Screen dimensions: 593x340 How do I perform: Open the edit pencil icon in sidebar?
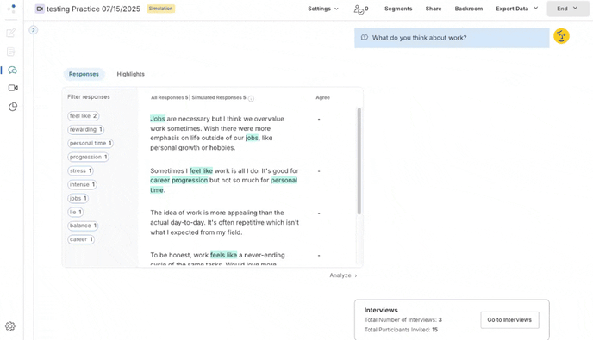(11, 33)
